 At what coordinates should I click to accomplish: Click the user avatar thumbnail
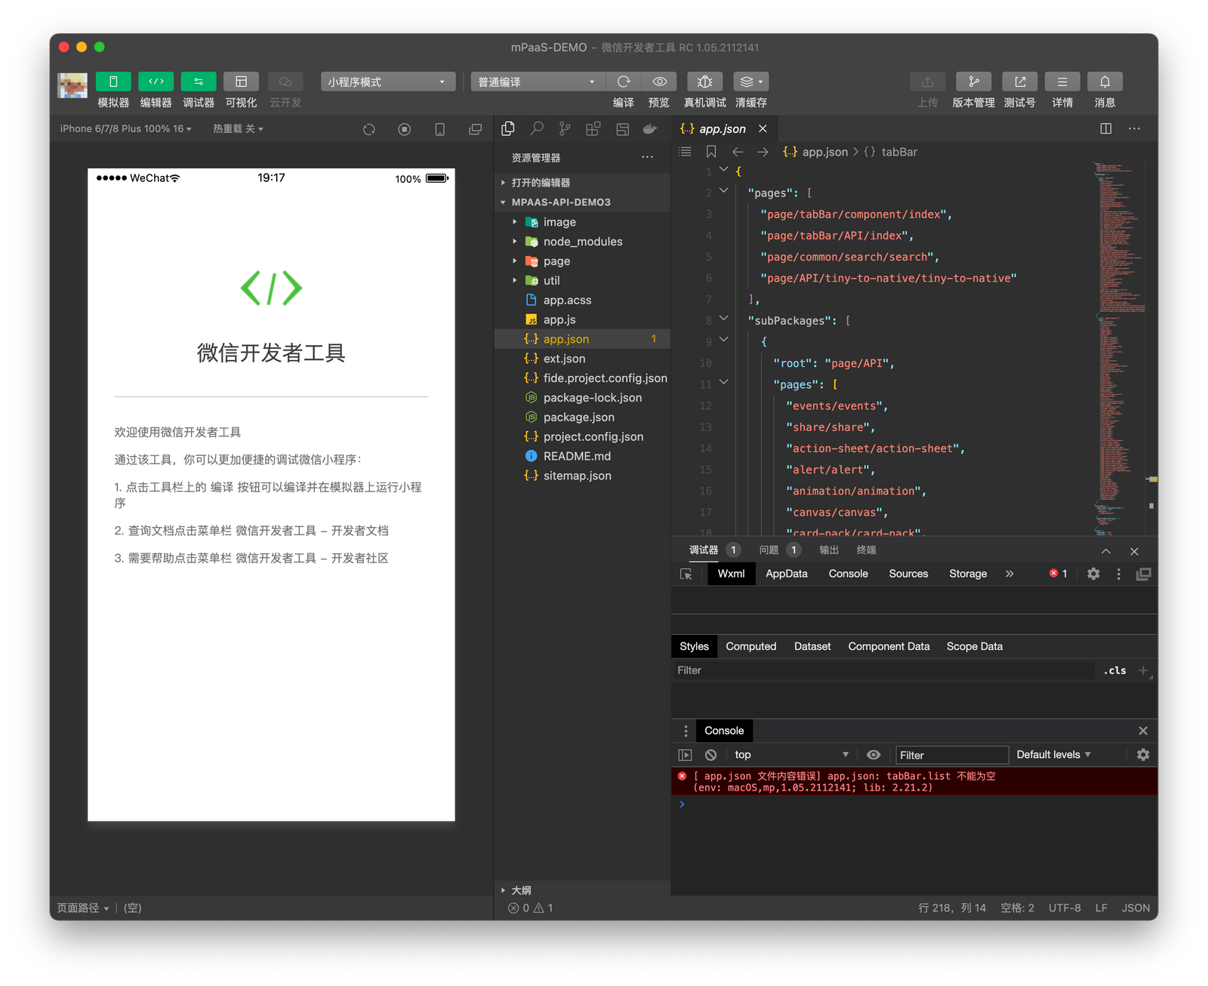click(x=72, y=85)
